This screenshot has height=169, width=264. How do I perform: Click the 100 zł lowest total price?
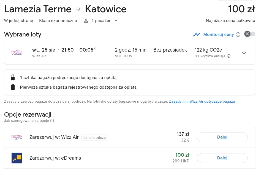[x=241, y=9]
